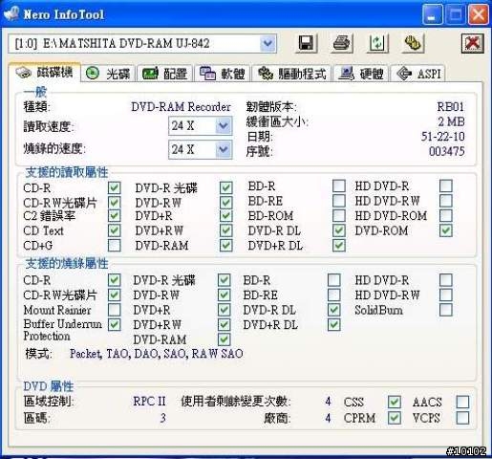Click the yellow configuration tool icon

[413, 43]
